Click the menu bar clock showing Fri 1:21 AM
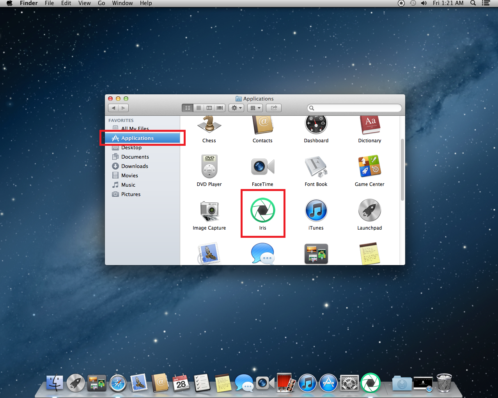 coord(448,3)
